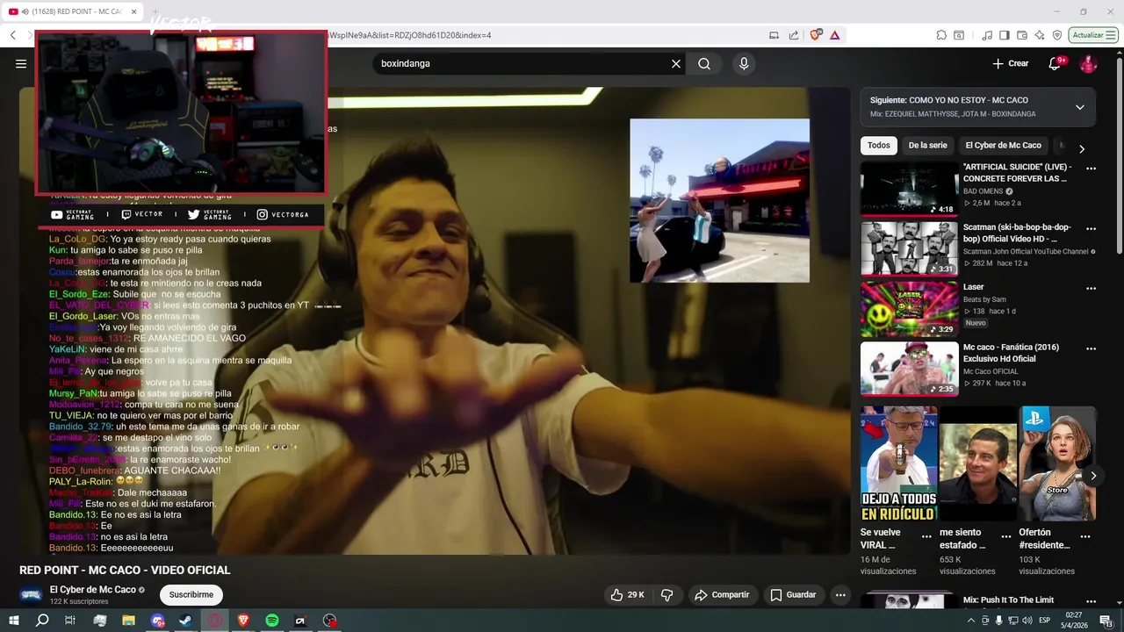
Task: Click the Suscribirme button
Action: [191, 594]
